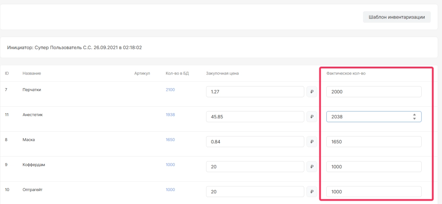
Task: Click the ruble icon in the Оптрагейт row
Action: coord(312,192)
